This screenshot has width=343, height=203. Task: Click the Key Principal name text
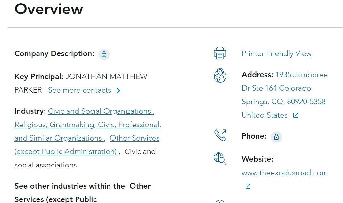(x=106, y=77)
